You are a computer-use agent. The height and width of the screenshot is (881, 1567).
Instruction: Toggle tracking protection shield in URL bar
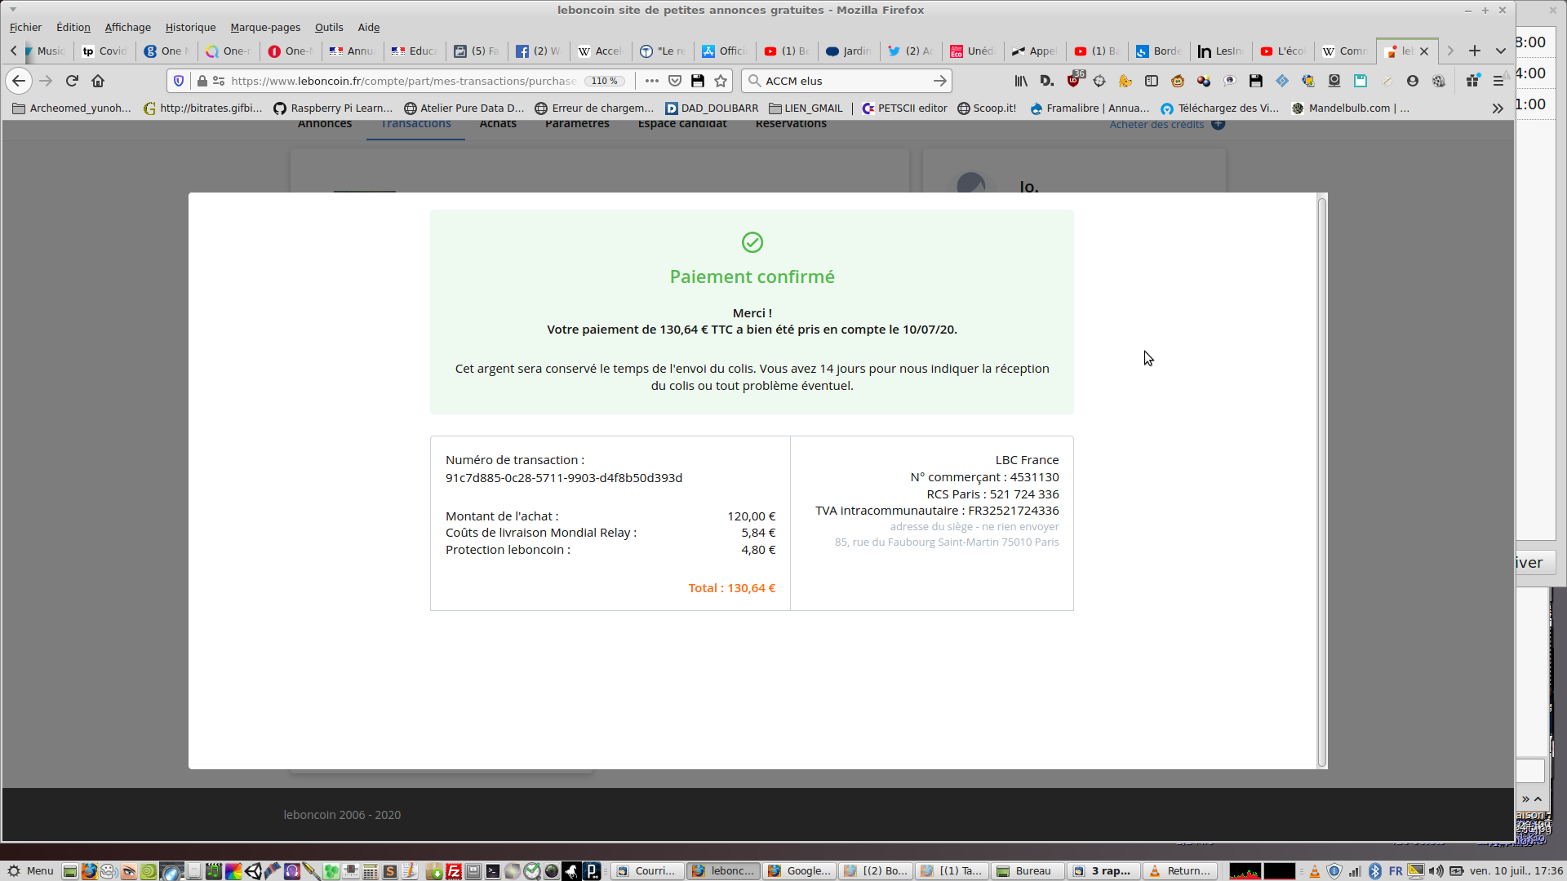tap(179, 81)
